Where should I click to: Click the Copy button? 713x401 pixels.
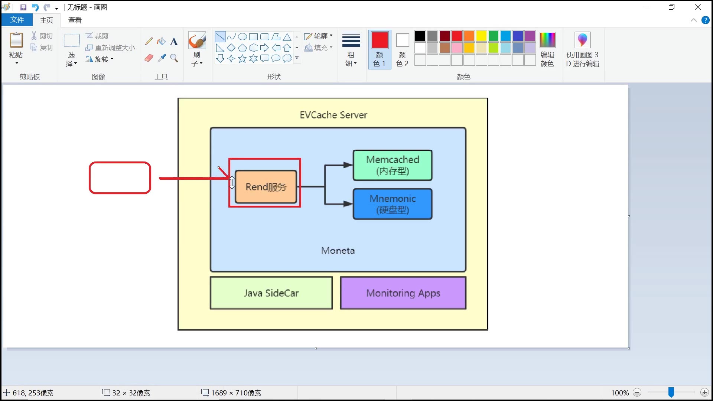(42, 48)
